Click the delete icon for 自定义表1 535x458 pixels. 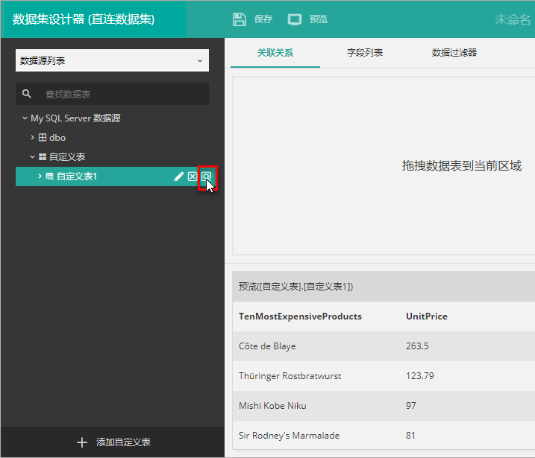point(193,176)
